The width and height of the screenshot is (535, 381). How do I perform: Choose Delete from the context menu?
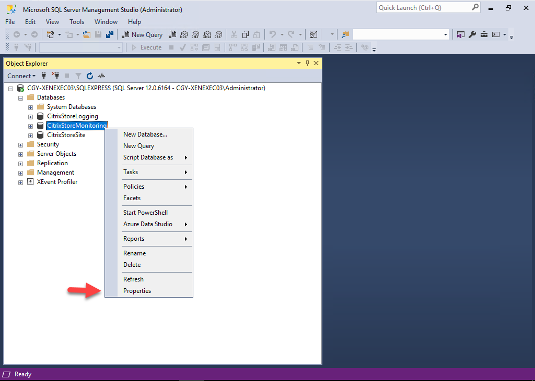149,265
